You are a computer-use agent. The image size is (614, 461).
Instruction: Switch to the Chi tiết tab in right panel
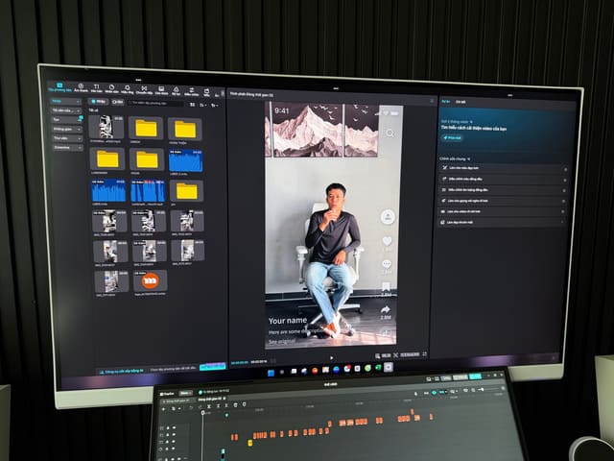click(x=460, y=102)
